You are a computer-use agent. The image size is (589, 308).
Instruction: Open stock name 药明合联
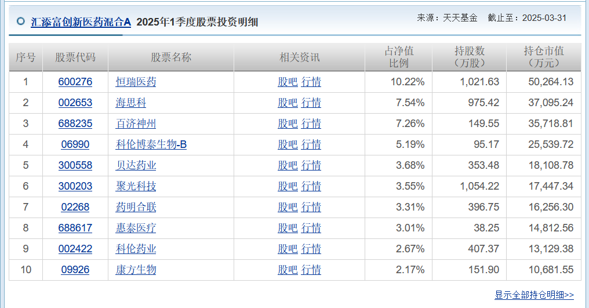coord(136,207)
